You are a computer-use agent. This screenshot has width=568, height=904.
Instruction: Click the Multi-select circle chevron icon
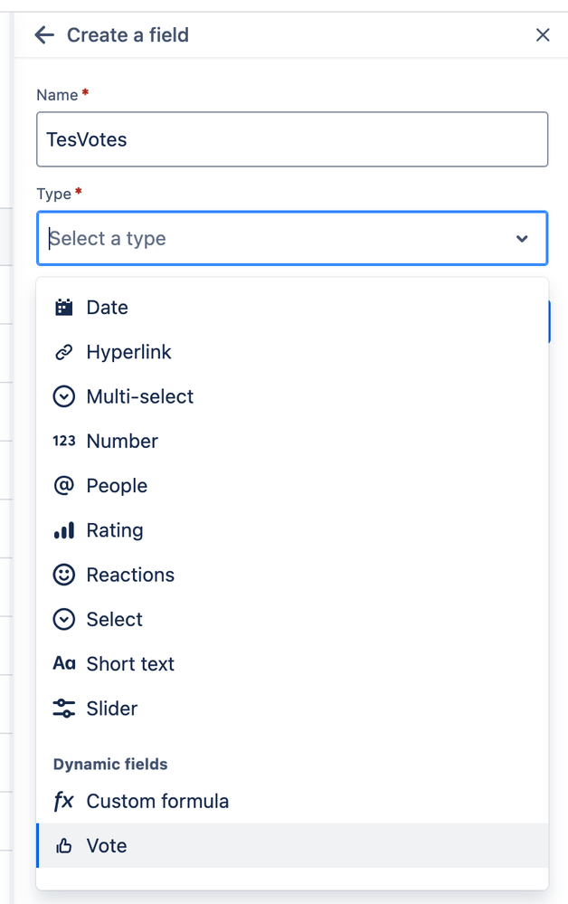click(x=63, y=396)
